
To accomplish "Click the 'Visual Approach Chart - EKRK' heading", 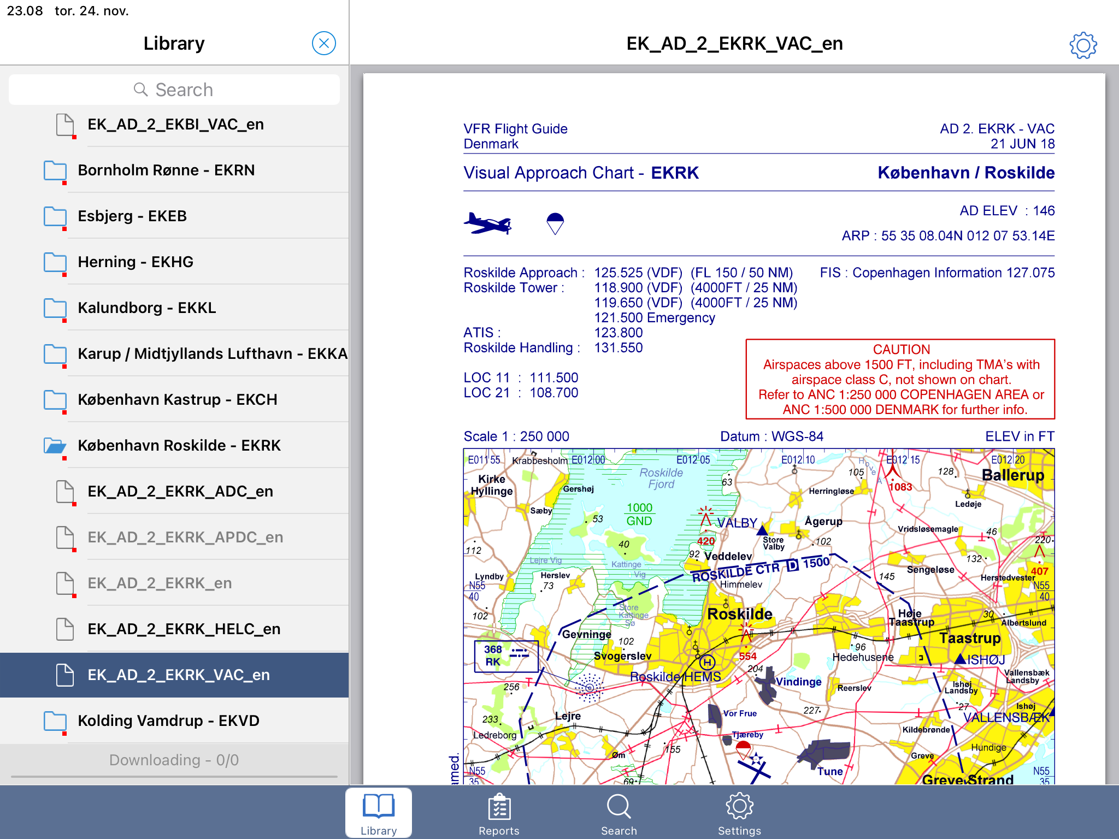I will pyautogui.click(x=581, y=173).
